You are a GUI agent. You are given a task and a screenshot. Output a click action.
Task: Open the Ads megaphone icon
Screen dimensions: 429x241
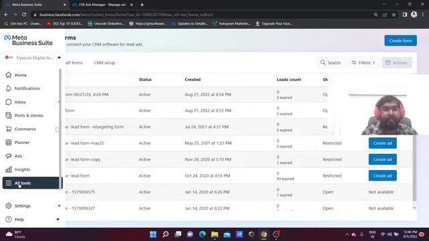coord(9,156)
